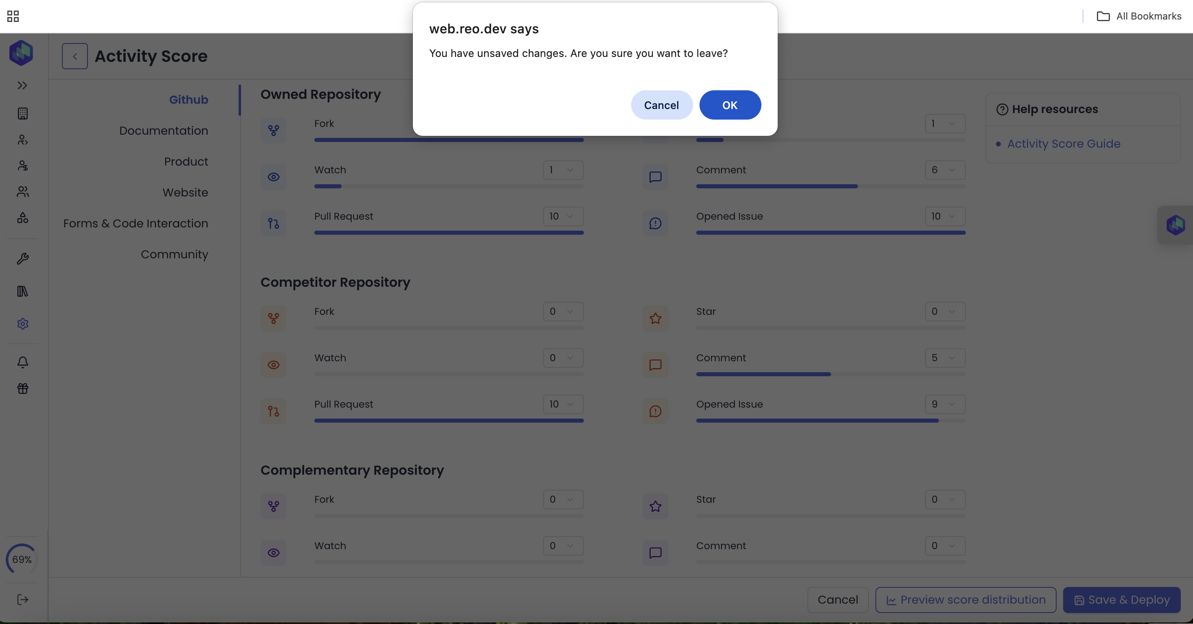Open the buildings accounts sidebar icon
Screen dimensions: 1193x624
22,113
